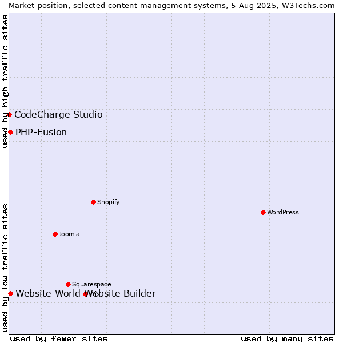The height and width of the screenshot is (343, 343).
Task: Click the Squarespace label text
Action: pyautogui.click(x=91, y=284)
